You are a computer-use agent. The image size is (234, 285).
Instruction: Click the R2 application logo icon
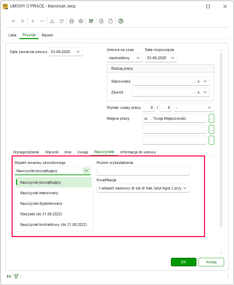pyautogui.click(x=5, y=6)
